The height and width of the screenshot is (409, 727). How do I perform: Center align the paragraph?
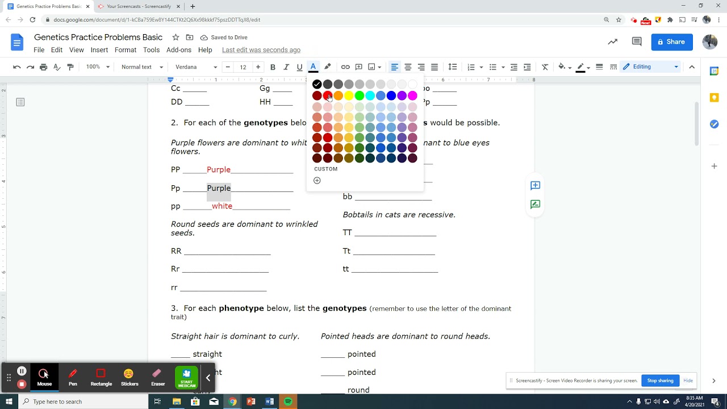click(x=408, y=67)
